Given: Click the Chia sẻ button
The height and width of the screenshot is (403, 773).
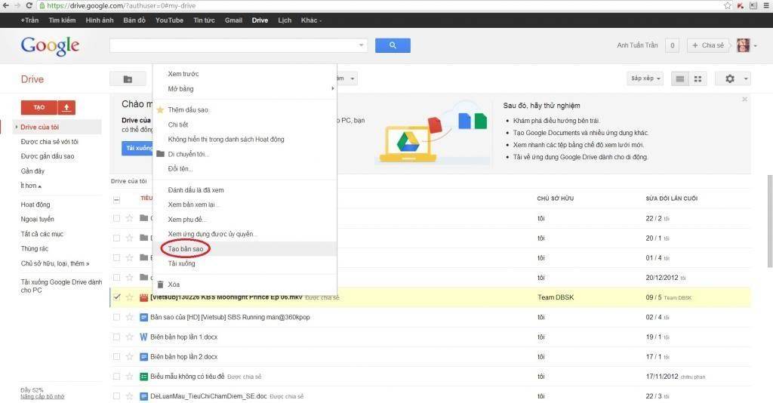Looking at the screenshot, I should point(708,45).
